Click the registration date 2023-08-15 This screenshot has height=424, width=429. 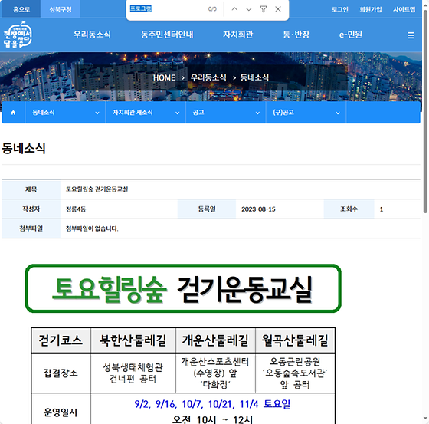tap(258, 209)
